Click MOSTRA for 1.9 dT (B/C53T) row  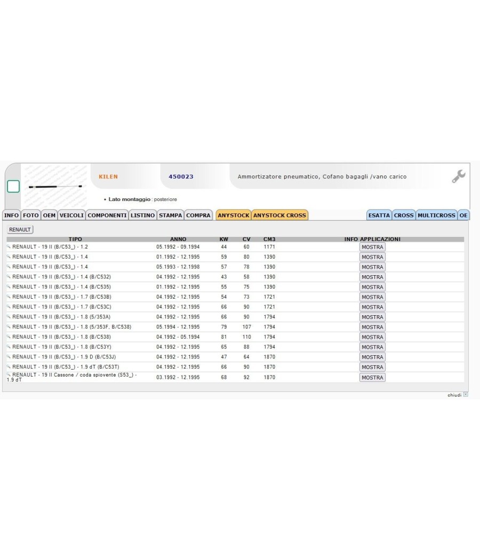click(x=372, y=367)
